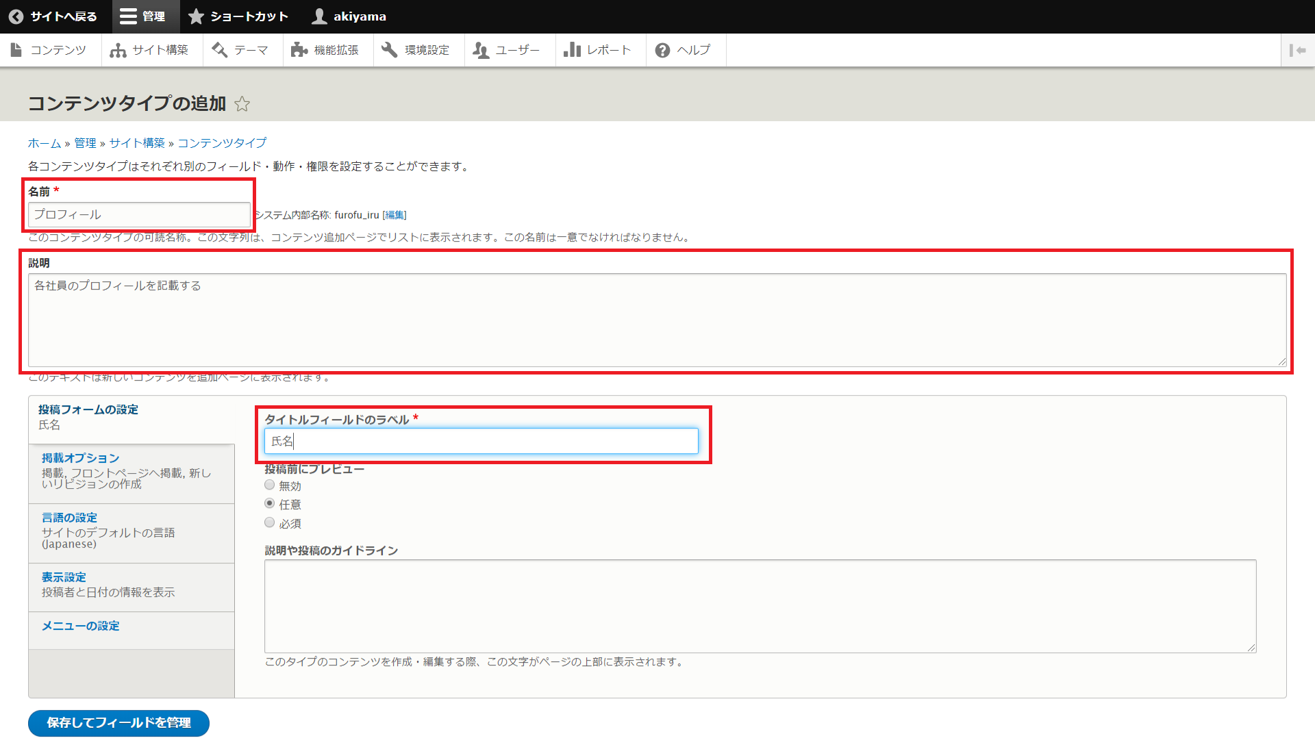The width and height of the screenshot is (1315, 749).
Task: Collapse toolbar with the orientation toggle icon
Action: coord(1297,50)
